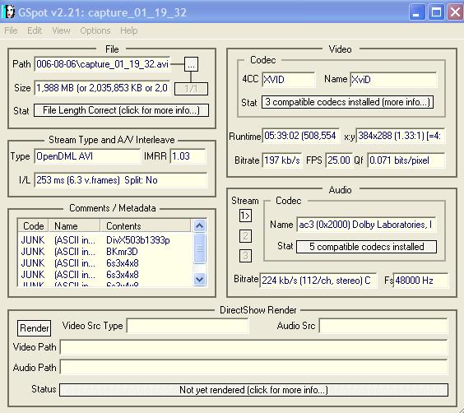Click 'Not yet rendered' status button
464x413 pixels.
(254, 390)
